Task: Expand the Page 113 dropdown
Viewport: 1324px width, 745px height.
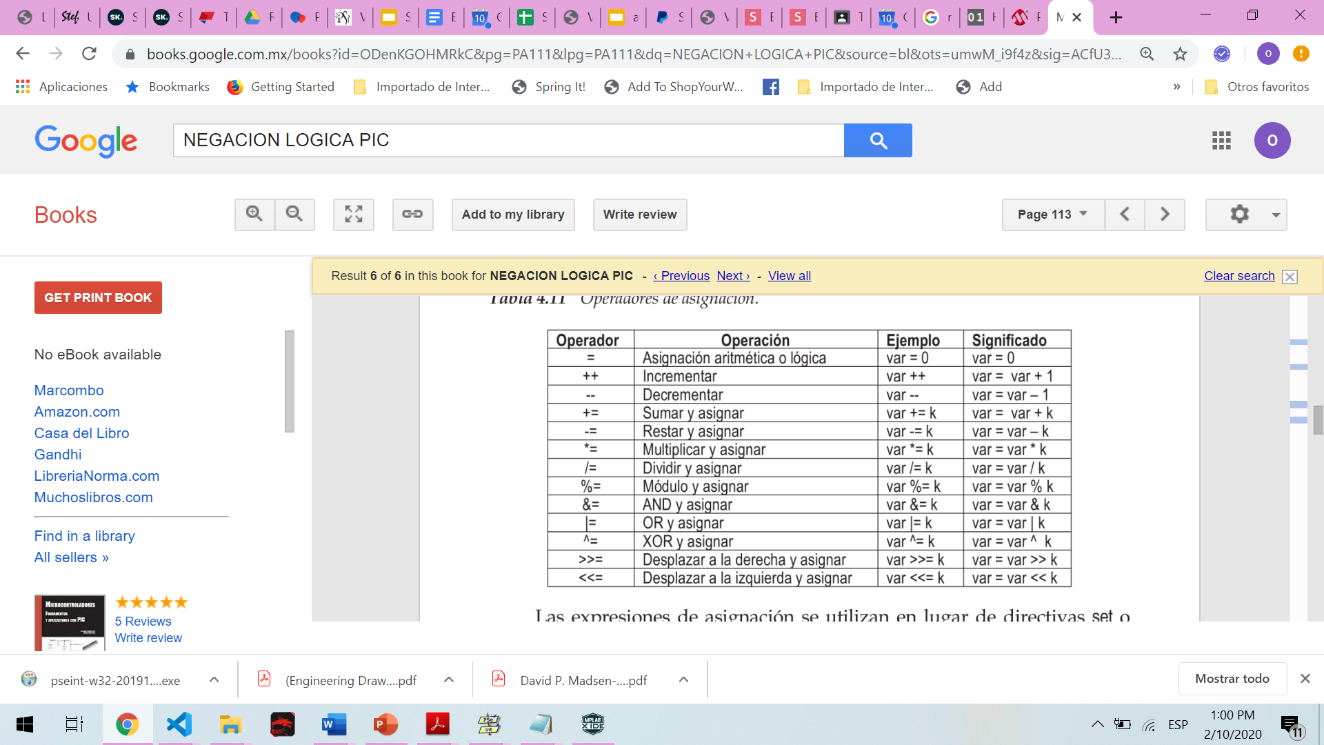Action: click(x=1052, y=215)
